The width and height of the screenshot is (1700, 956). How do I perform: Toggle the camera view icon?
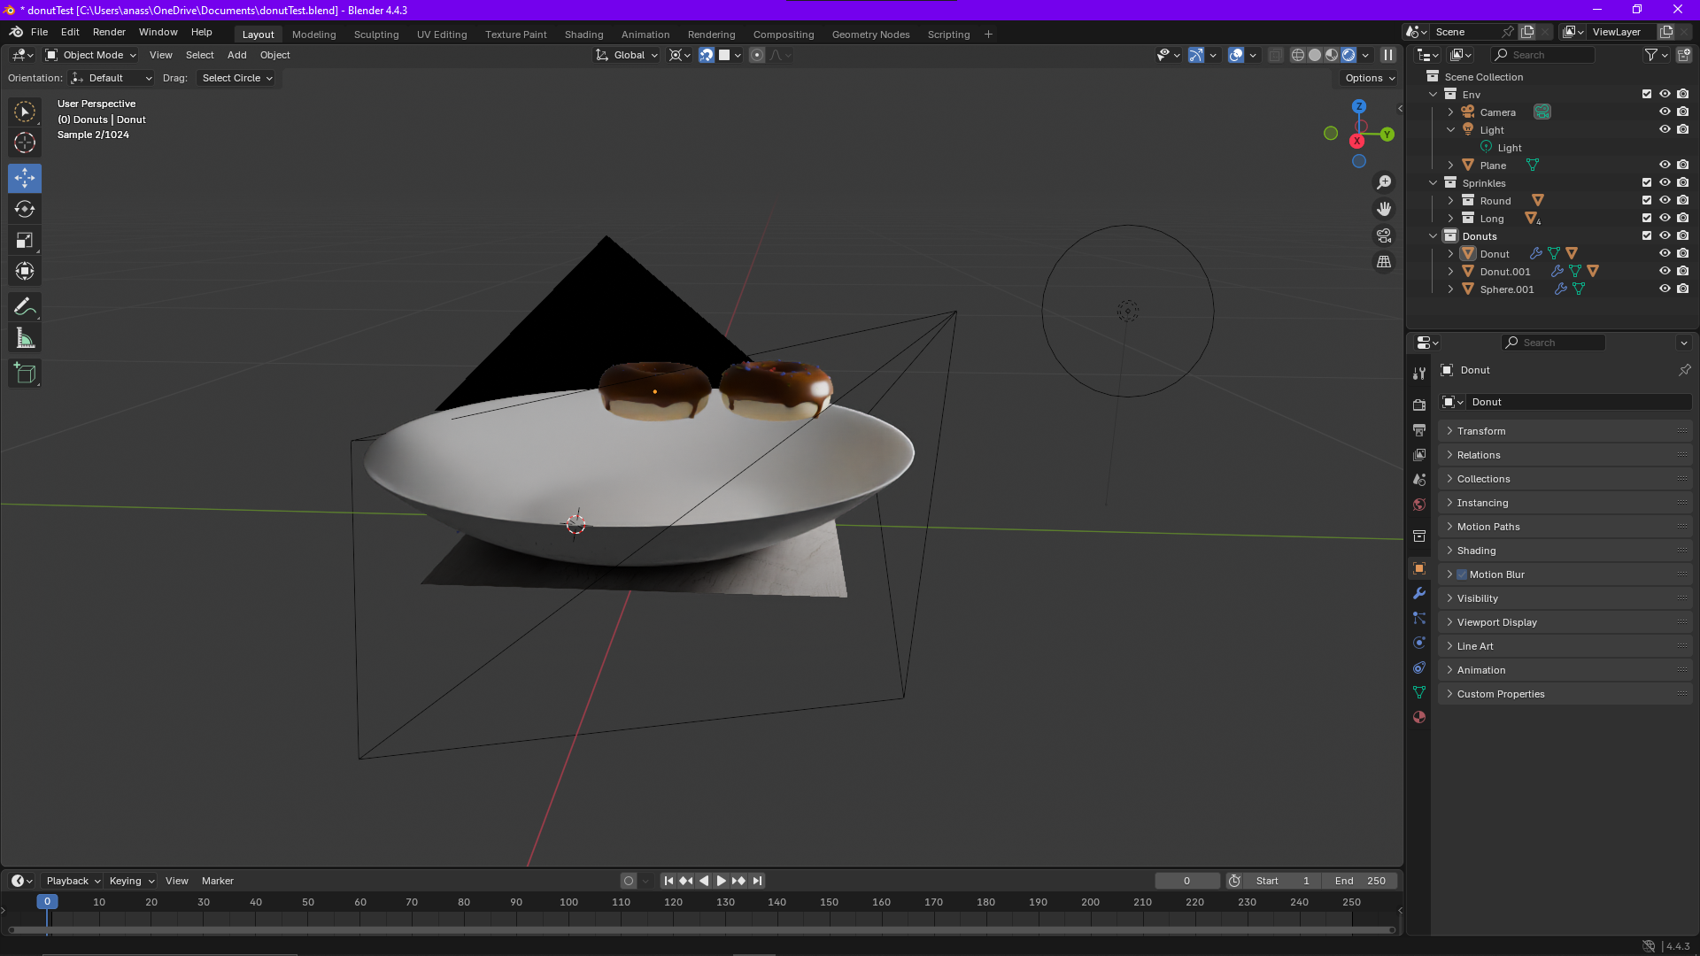click(x=1384, y=235)
